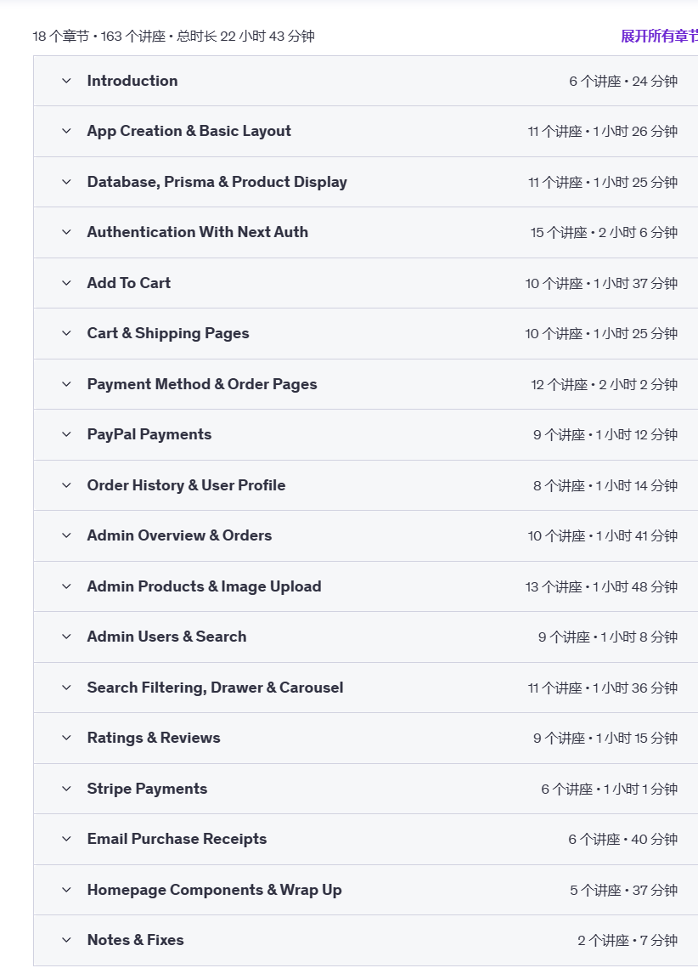Click chevron beside Database, Prisma & Product Display
The image size is (698, 968).
pos(66,182)
